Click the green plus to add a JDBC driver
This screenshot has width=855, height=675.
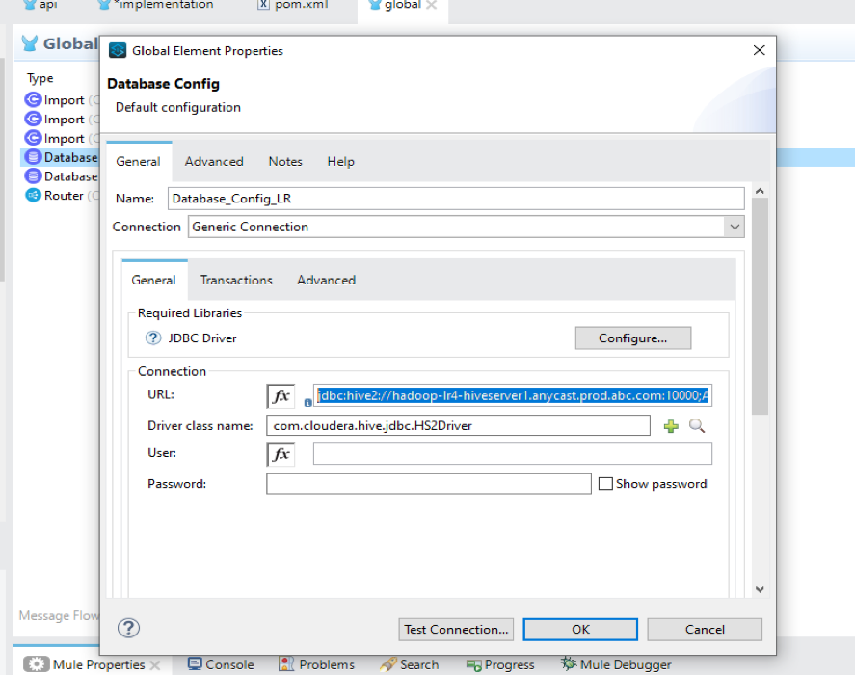pos(670,425)
